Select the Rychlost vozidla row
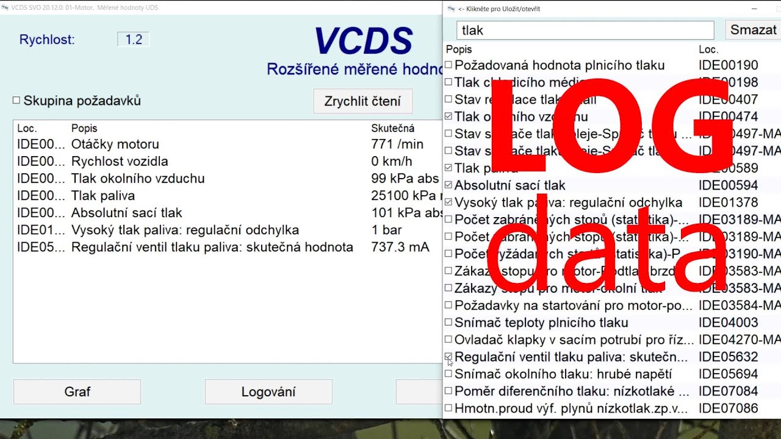This screenshot has height=439, width=781. [x=228, y=162]
